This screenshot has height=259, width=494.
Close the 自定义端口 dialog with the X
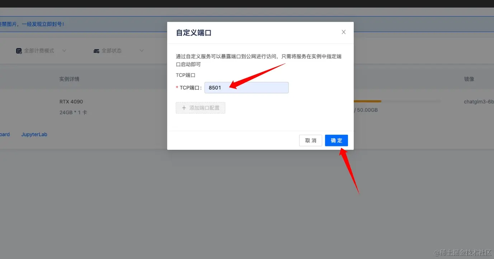coord(343,32)
